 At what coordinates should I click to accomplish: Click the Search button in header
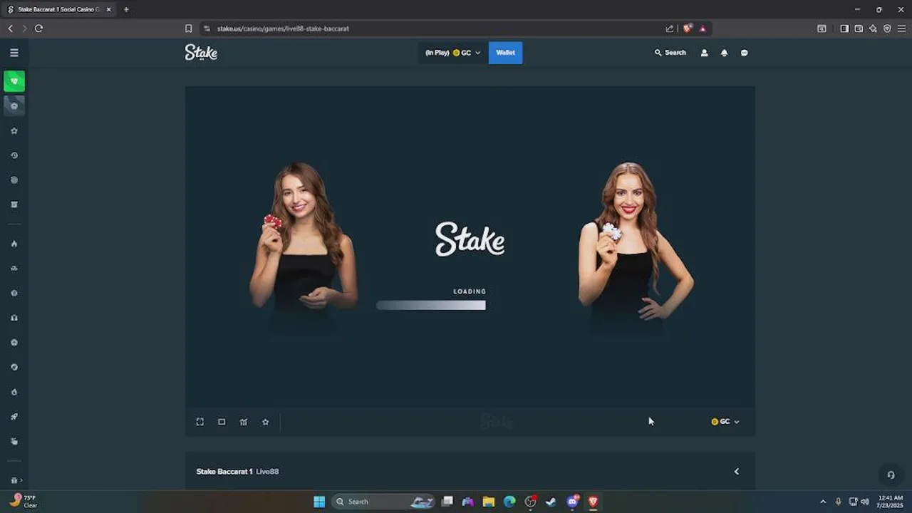(x=670, y=53)
